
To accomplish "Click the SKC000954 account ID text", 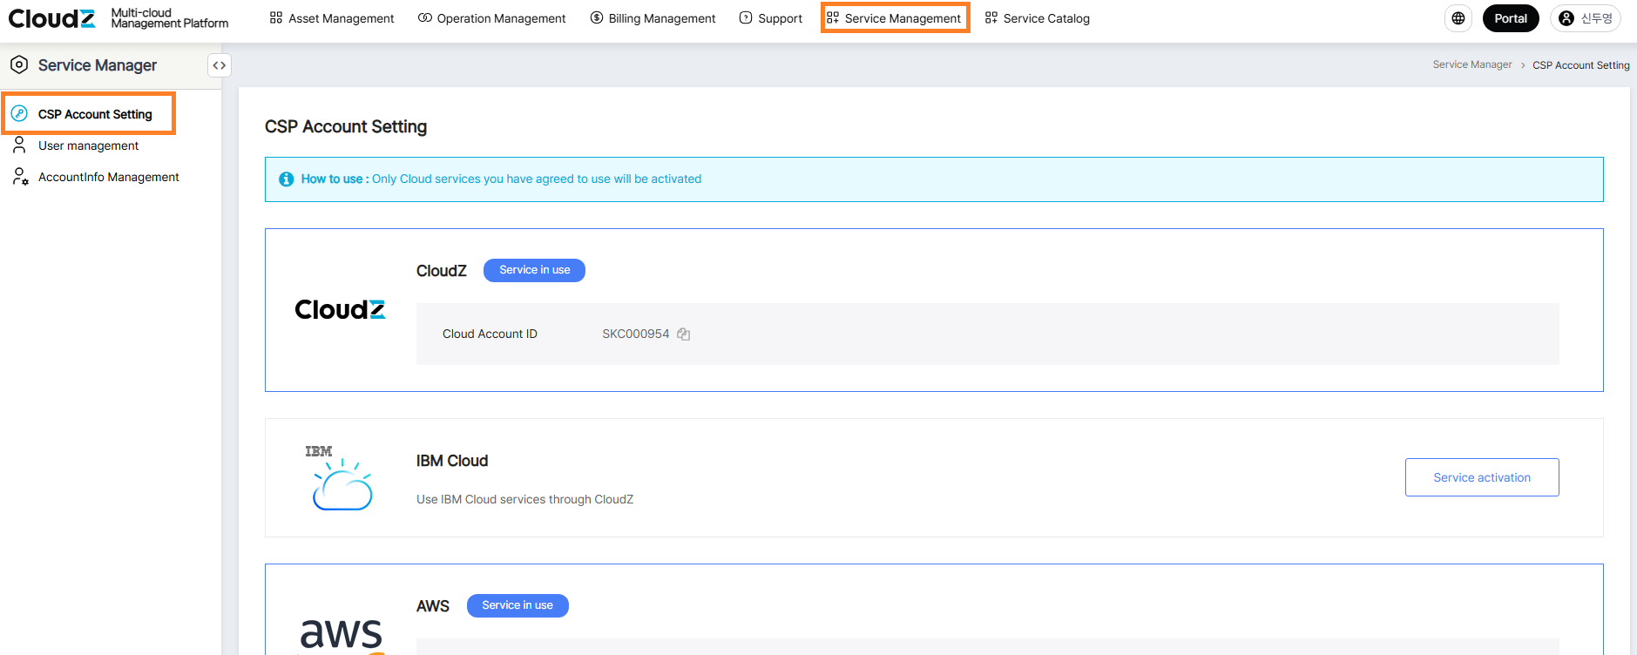I will pos(636,334).
